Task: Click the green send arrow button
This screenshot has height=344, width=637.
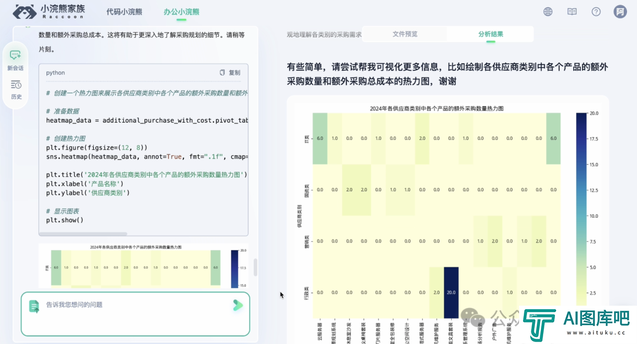Action: click(x=238, y=305)
